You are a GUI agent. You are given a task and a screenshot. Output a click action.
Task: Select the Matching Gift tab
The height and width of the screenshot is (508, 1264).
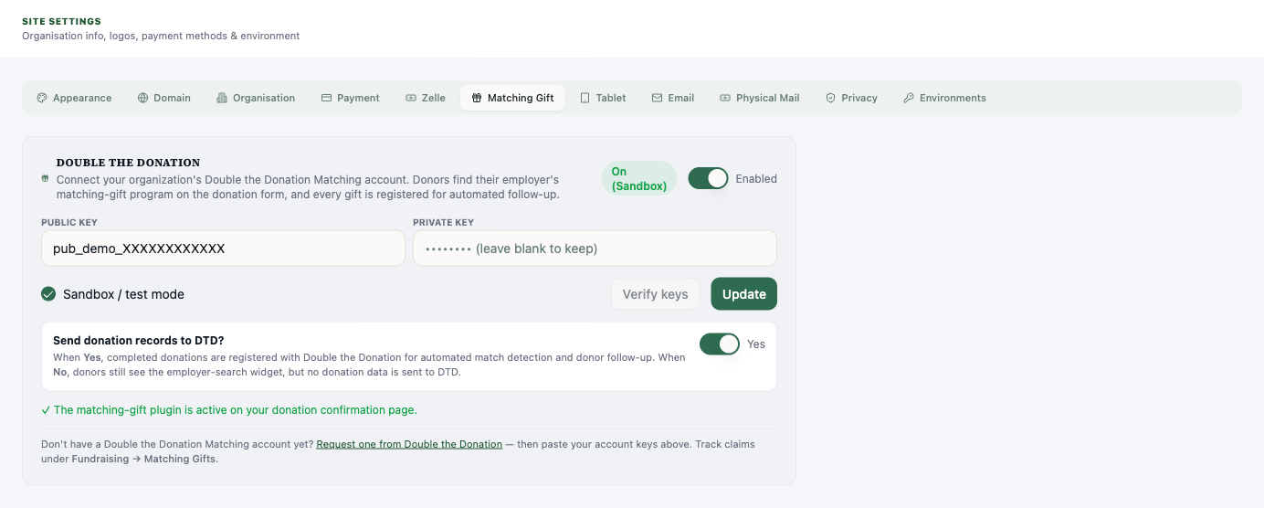(x=512, y=98)
